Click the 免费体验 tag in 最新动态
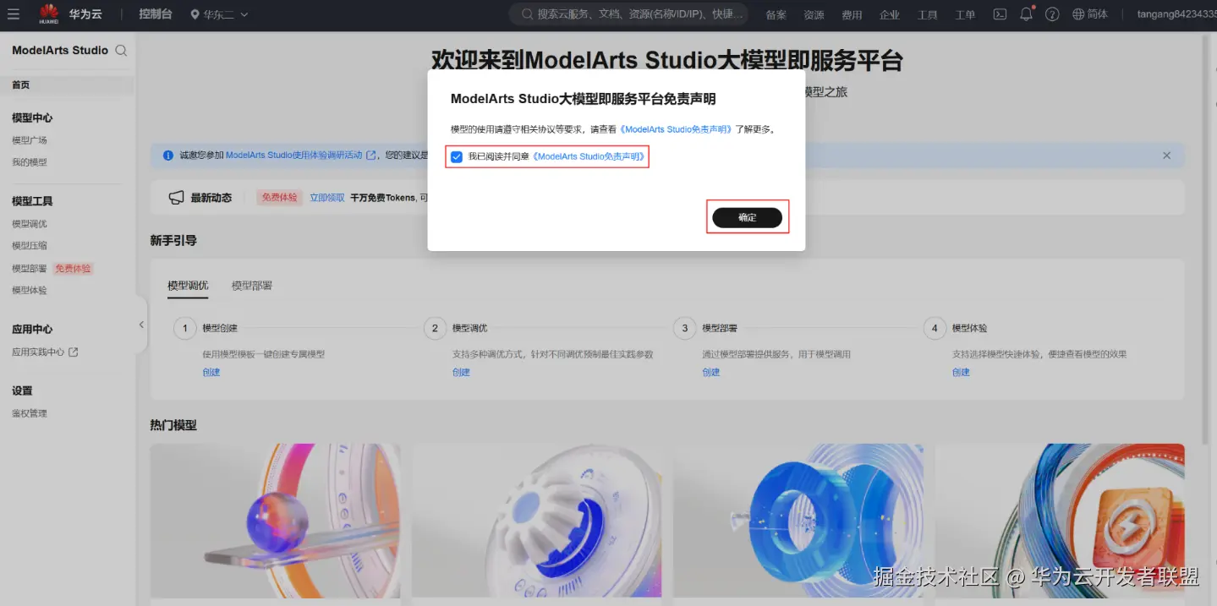 pos(279,198)
